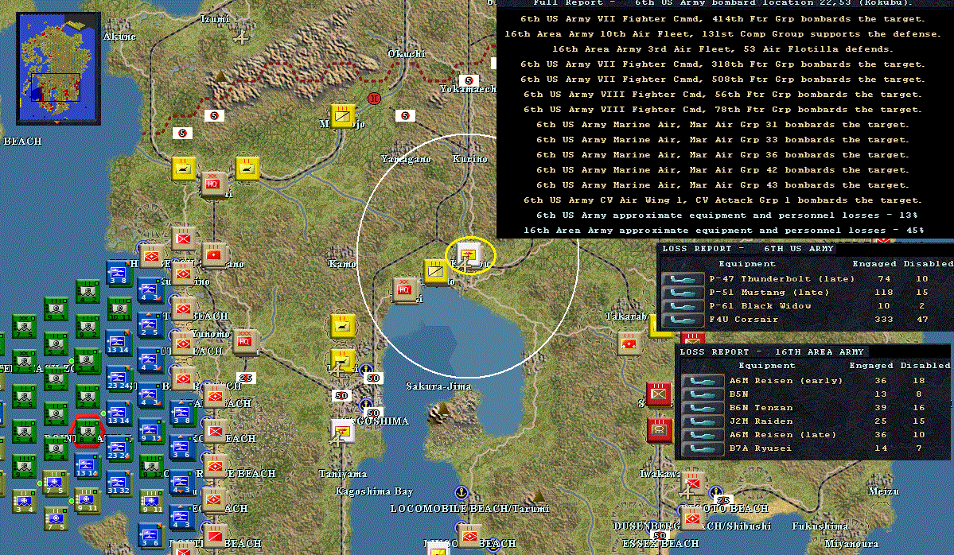Image resolution: width=954 pixels, height=555 pixels.
Task: Click 'P-61 Black Widow' loss row
Action: tap(807, 306)
